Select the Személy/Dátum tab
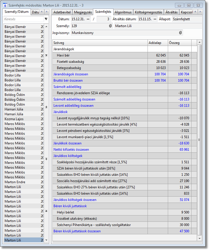The width and height of the screenshot is (209, 250). click(x=17, y=12)
